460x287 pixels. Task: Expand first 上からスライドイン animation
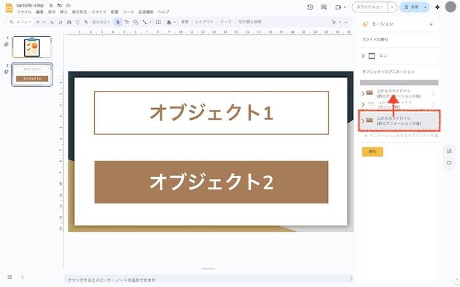(x=363, y=93)
